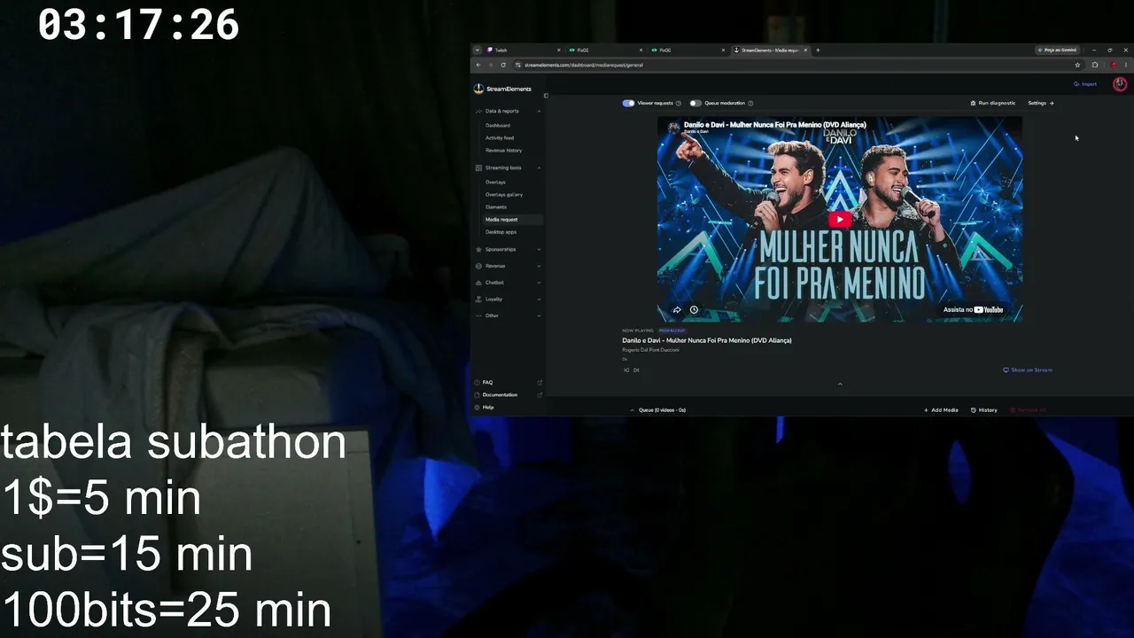This screenshot has width=1134, height=638.
Task: Click the red YouTube play button on the video
Action: coord(839,220)
